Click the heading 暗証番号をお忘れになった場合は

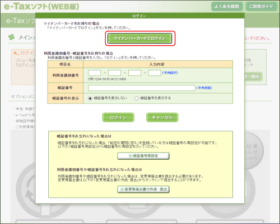coord(84,136)
